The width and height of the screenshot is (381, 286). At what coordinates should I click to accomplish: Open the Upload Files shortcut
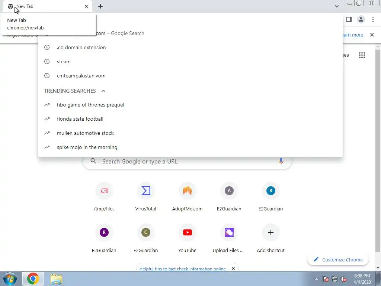(x=229, y=239)
